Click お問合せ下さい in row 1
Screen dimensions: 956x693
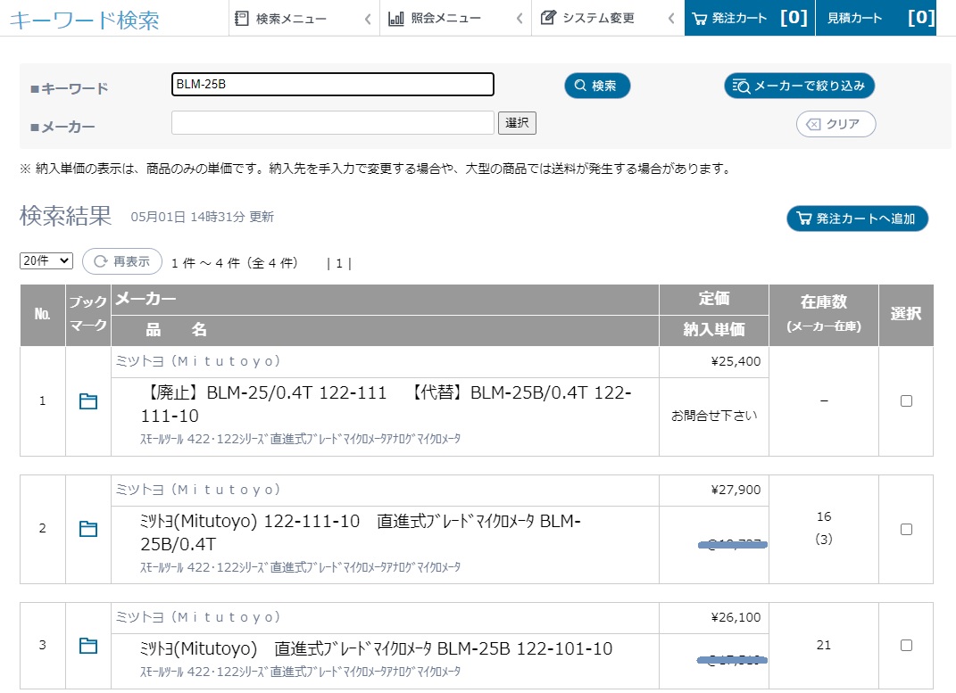pyautogui.click(x=714, y=416)
